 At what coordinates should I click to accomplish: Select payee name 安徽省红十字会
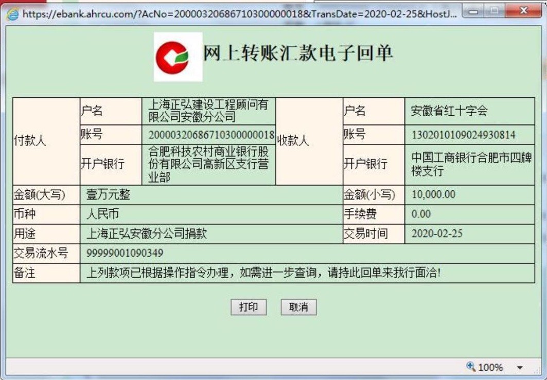[x=449, y=111]
